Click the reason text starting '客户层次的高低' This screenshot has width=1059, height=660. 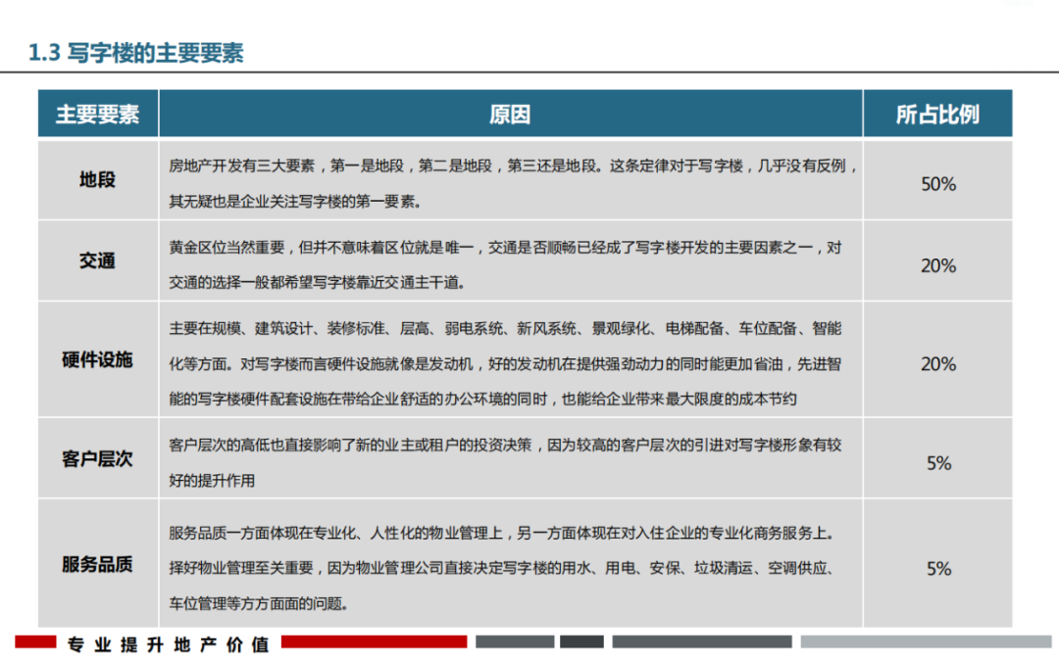tap(505, 462)
